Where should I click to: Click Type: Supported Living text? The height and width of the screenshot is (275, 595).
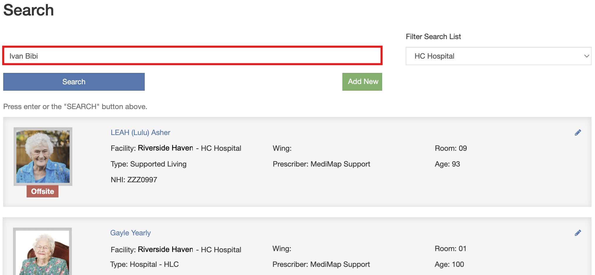coord(149,164)
